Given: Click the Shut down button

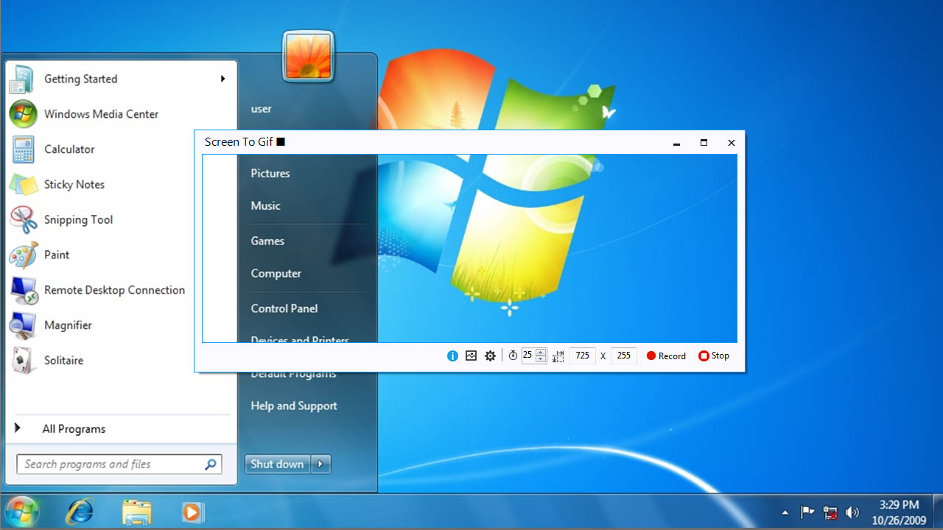Looking at the screenshot, I should [x=277, y=464].
